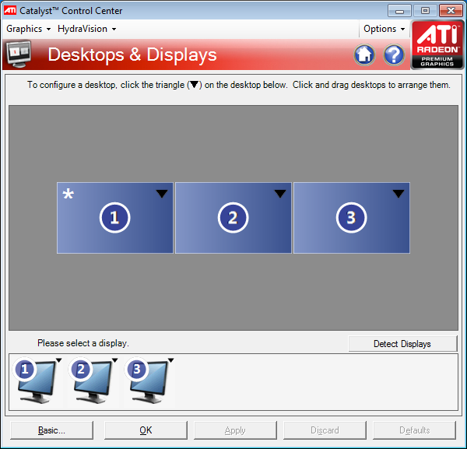
Task: Expand the triangle menu on desktop 3
Action: pyautogui.click(x=399, y=194)
